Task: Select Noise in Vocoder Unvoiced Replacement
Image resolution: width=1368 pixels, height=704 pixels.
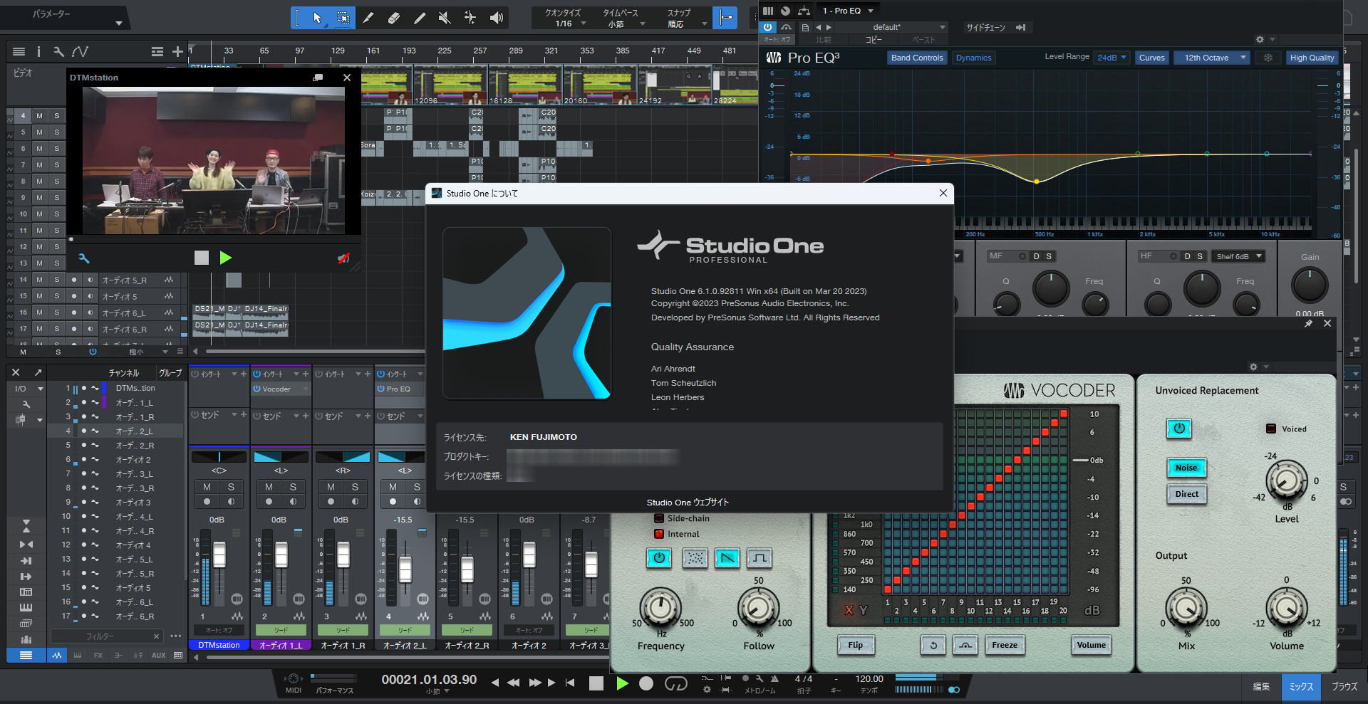Action: tap(1186, 468)
